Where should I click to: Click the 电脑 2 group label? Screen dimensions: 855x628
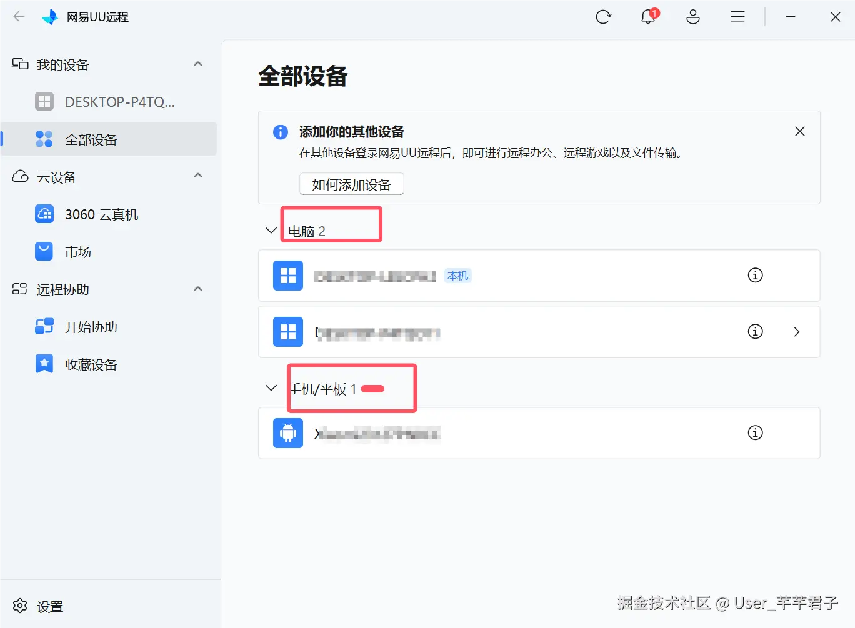pos(306,231)
